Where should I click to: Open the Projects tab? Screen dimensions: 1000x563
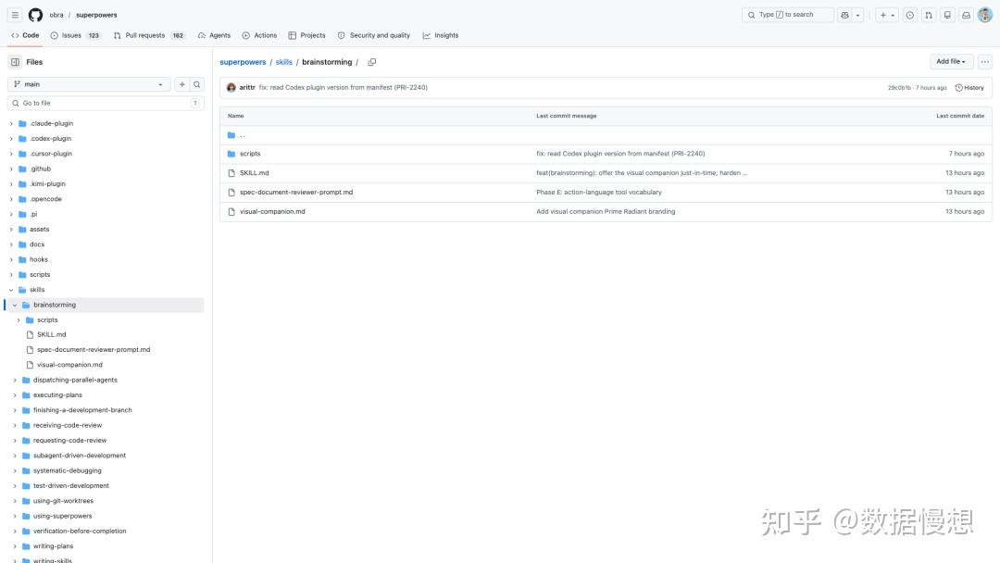pos(306,35)
